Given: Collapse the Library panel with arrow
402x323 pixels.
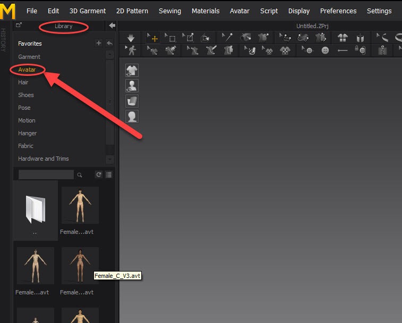Looking at the screenshot, I should [x=112, y=25].
